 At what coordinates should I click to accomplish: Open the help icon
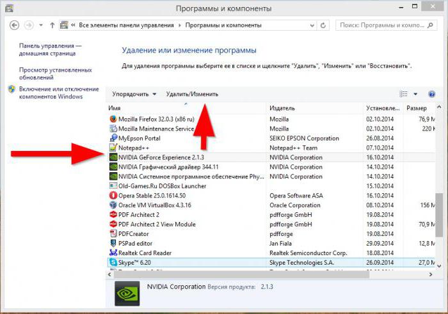[x=432, y=94]
